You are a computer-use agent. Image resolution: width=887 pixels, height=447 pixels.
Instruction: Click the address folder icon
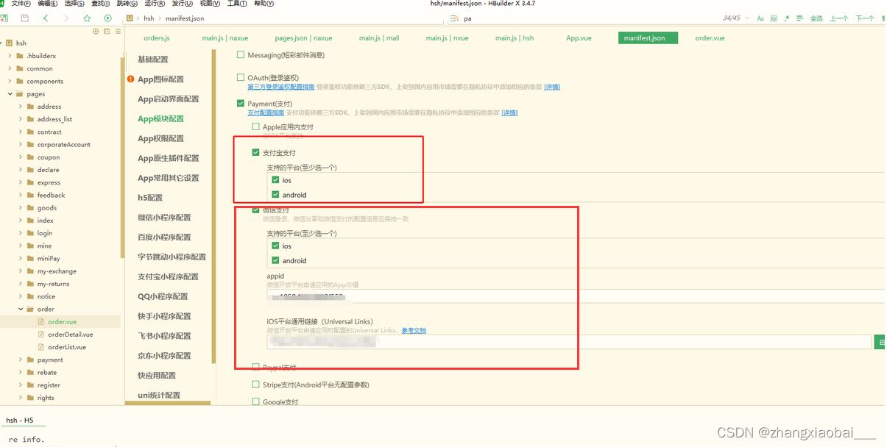pos(30,107)
